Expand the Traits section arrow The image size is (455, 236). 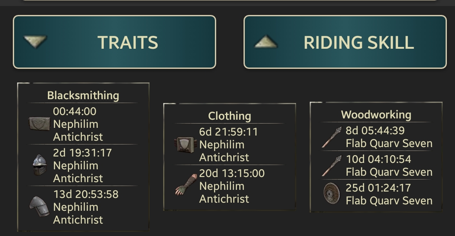35,41
